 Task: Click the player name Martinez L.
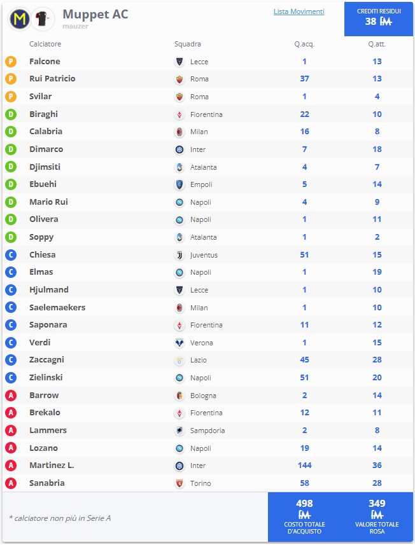(52, 466)
